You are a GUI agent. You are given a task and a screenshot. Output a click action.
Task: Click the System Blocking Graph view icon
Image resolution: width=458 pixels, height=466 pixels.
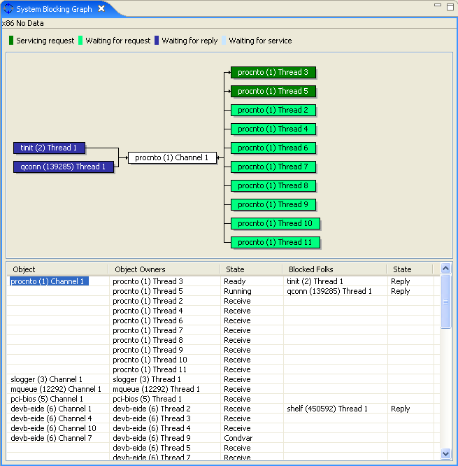[8, 9]
